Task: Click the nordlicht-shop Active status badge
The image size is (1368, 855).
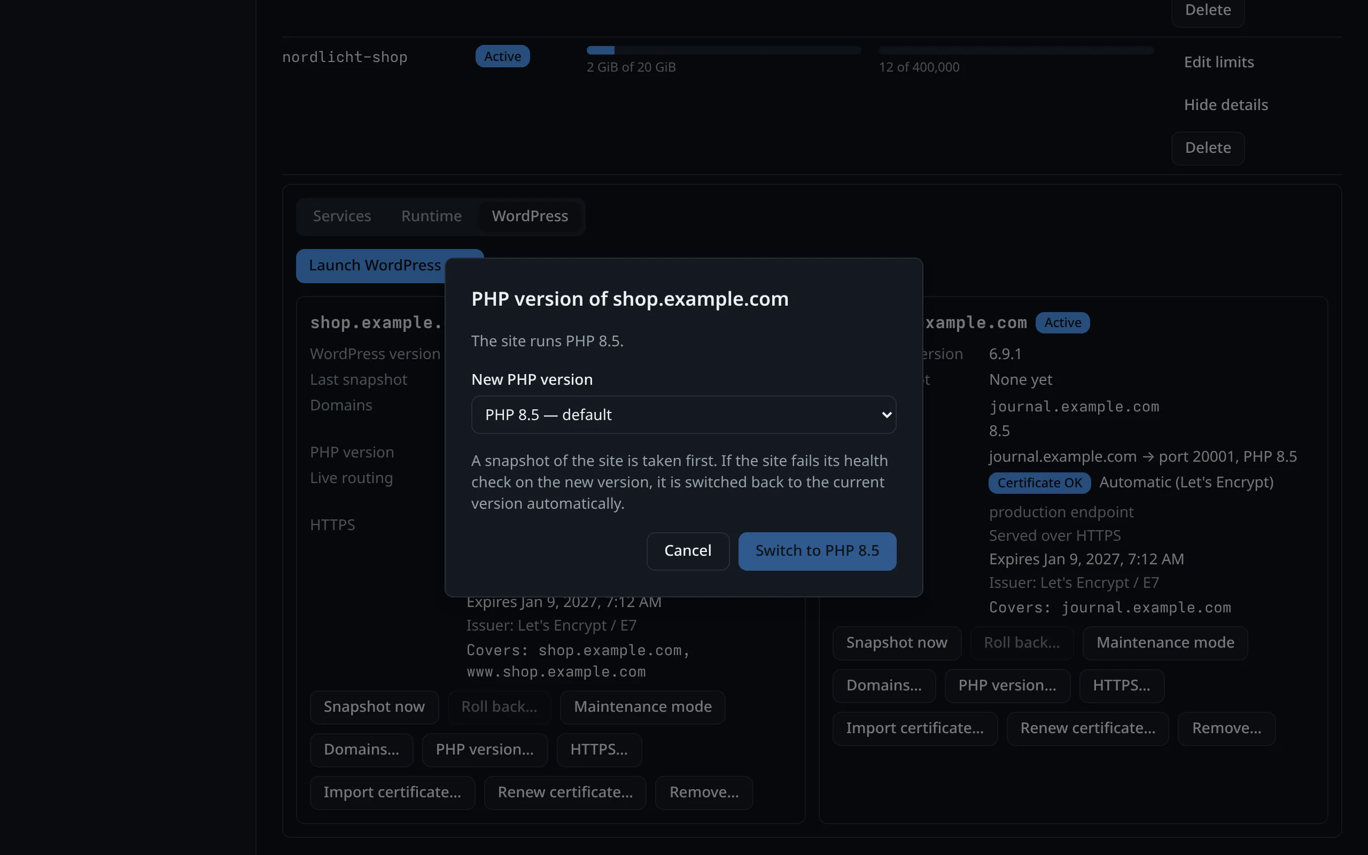Action: tap(502, 56)
